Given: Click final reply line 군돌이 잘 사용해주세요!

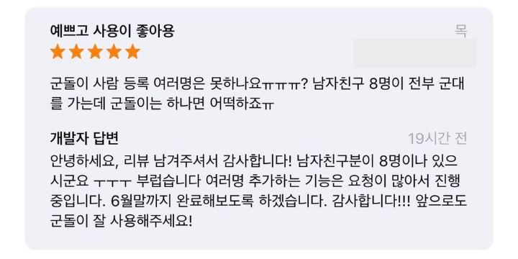Looking at the screenshot, I should click(121, 219).
